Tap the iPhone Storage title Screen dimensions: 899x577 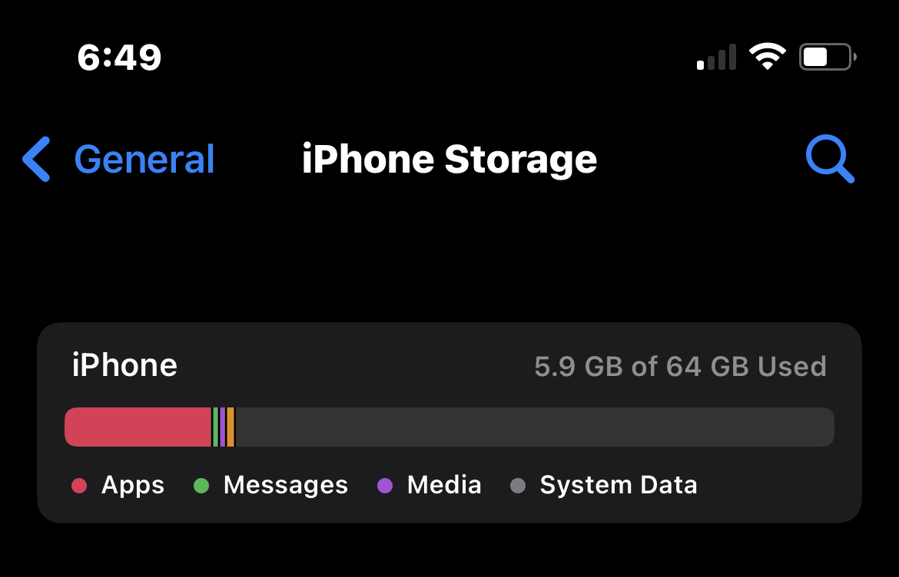(x=449, y=160)
